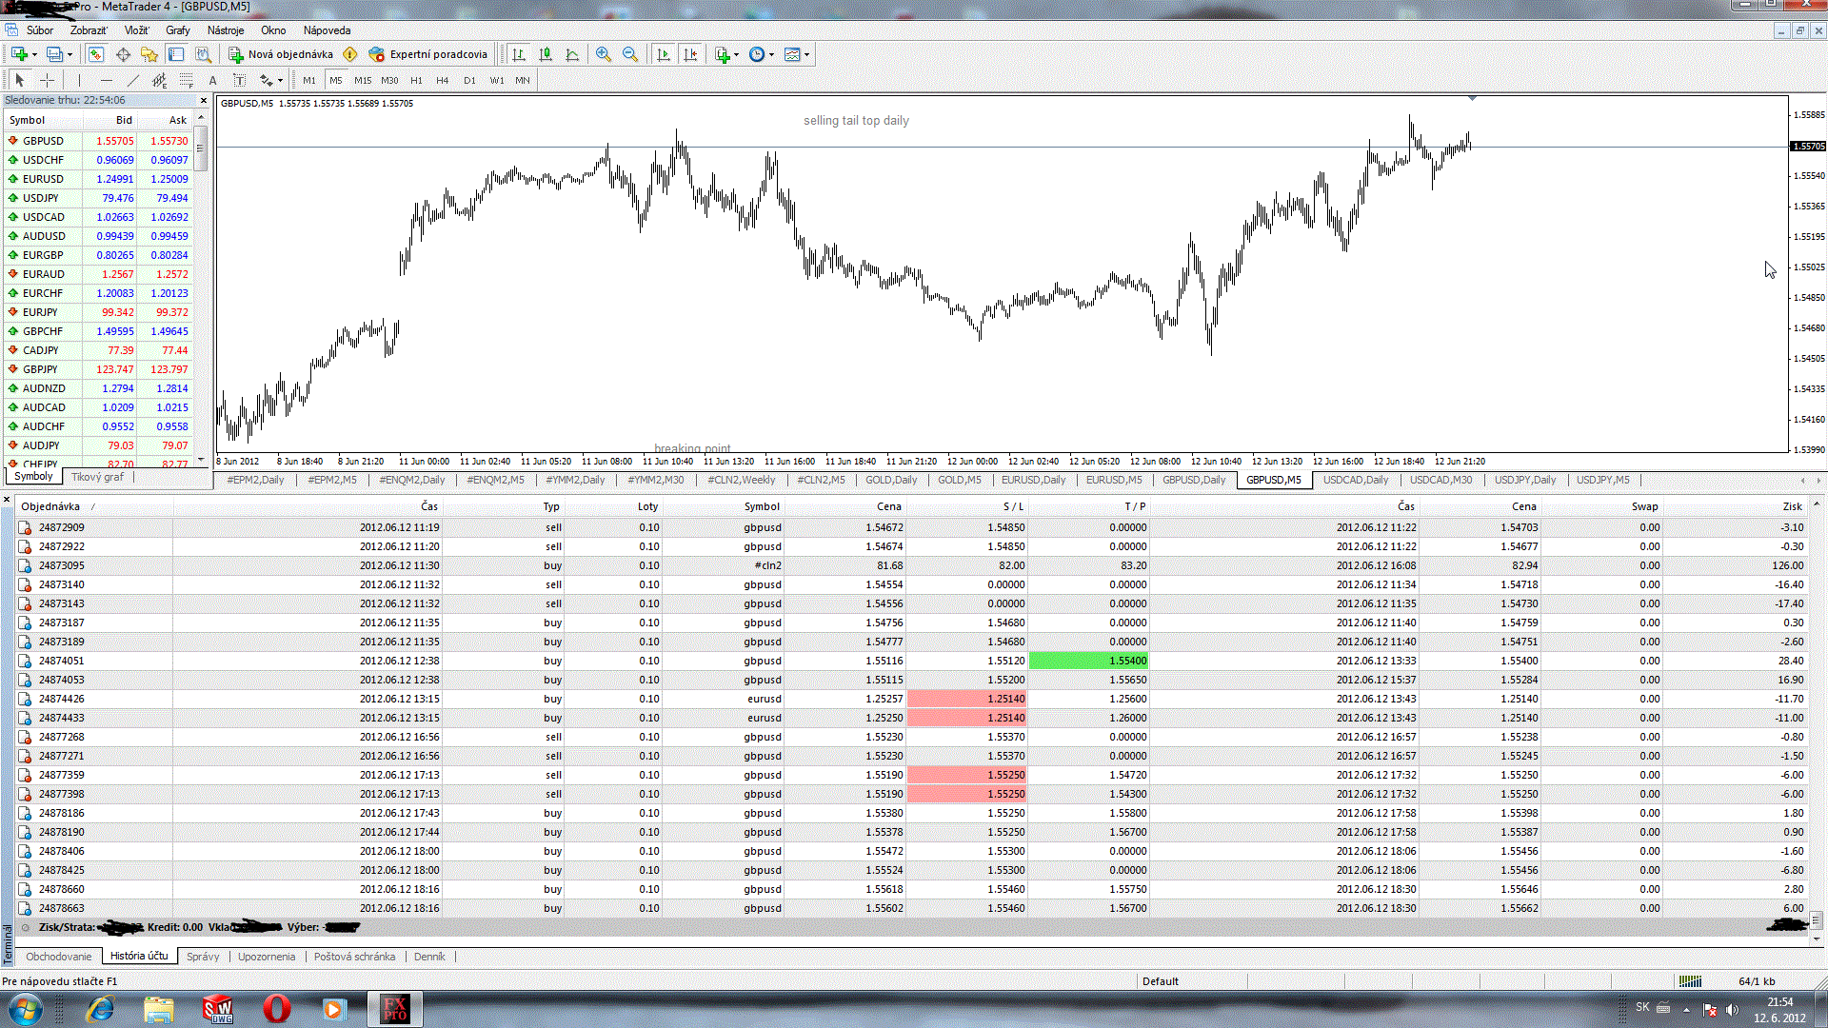Screen dimensions: 1828x1028
Task: Switch chart to candlestick mode
Action: [546, 54]
